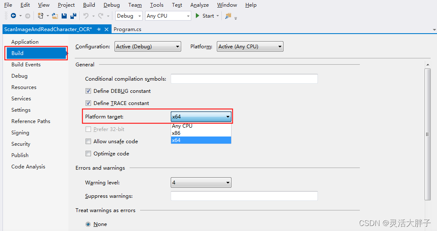This screenshot has height=231, width=437.
Task: Open the Code Analysis properties page
Action: tap(28, 167)
